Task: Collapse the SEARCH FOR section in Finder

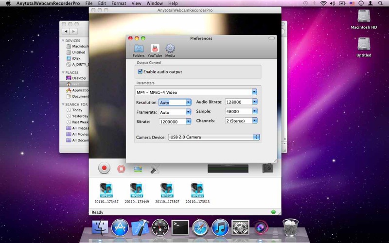Action: pos(63,104)
